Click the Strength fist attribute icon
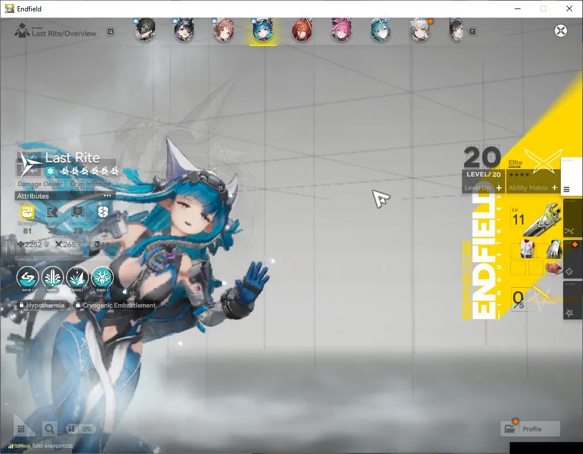 [27, 212]
